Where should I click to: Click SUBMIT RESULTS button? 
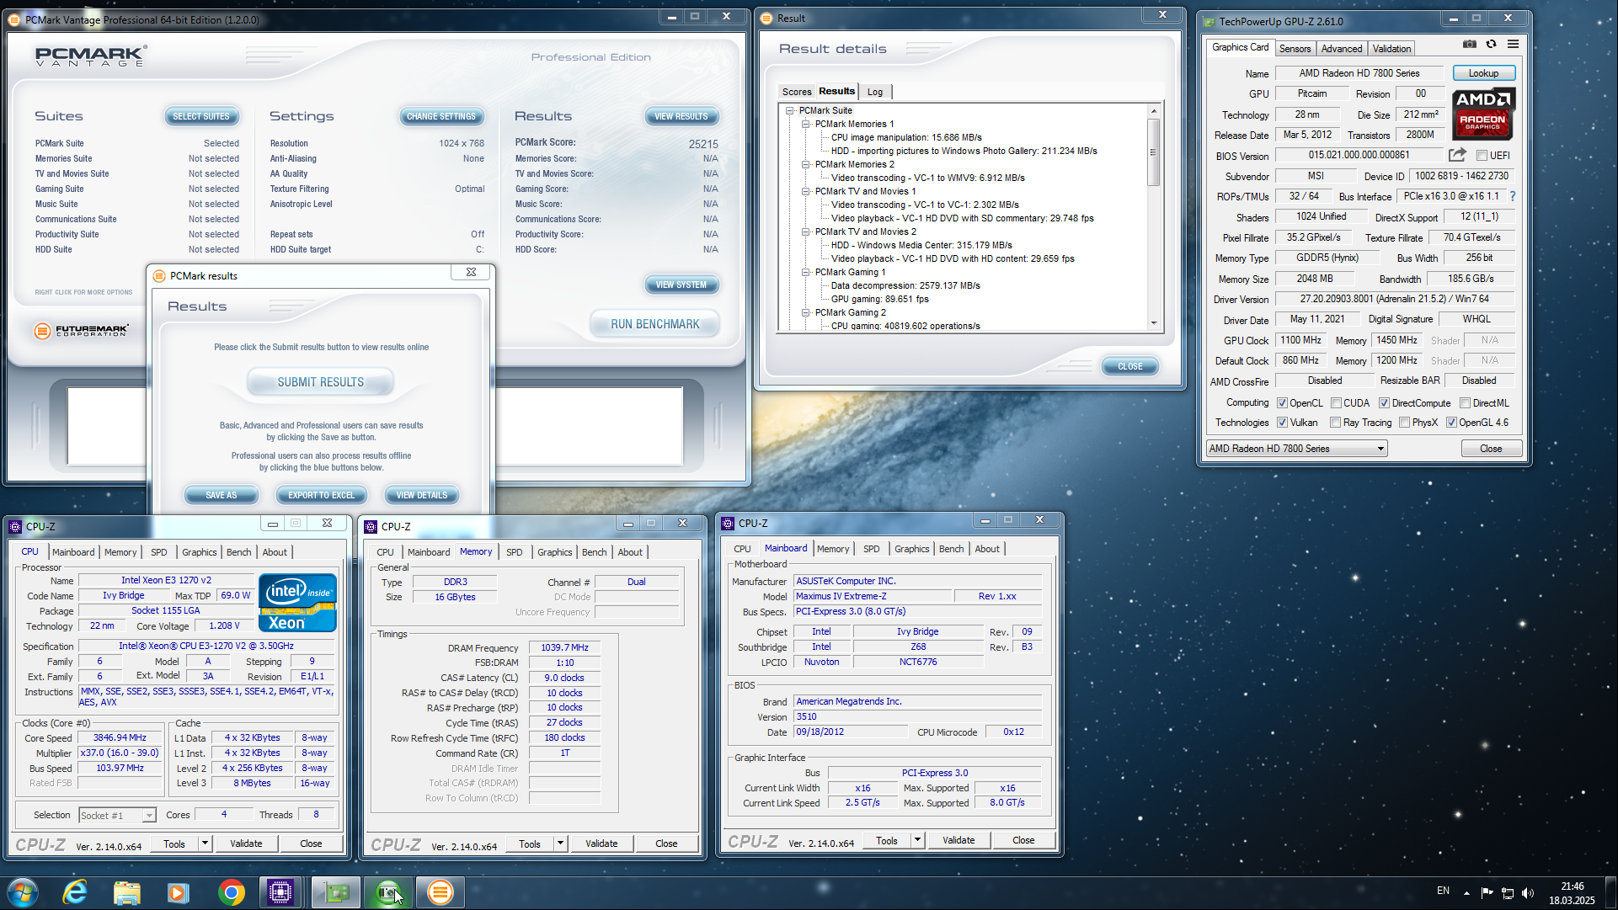(321, 382)
